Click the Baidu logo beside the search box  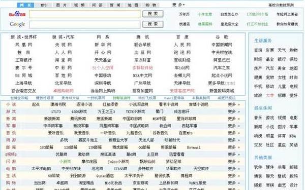[17, 14]
